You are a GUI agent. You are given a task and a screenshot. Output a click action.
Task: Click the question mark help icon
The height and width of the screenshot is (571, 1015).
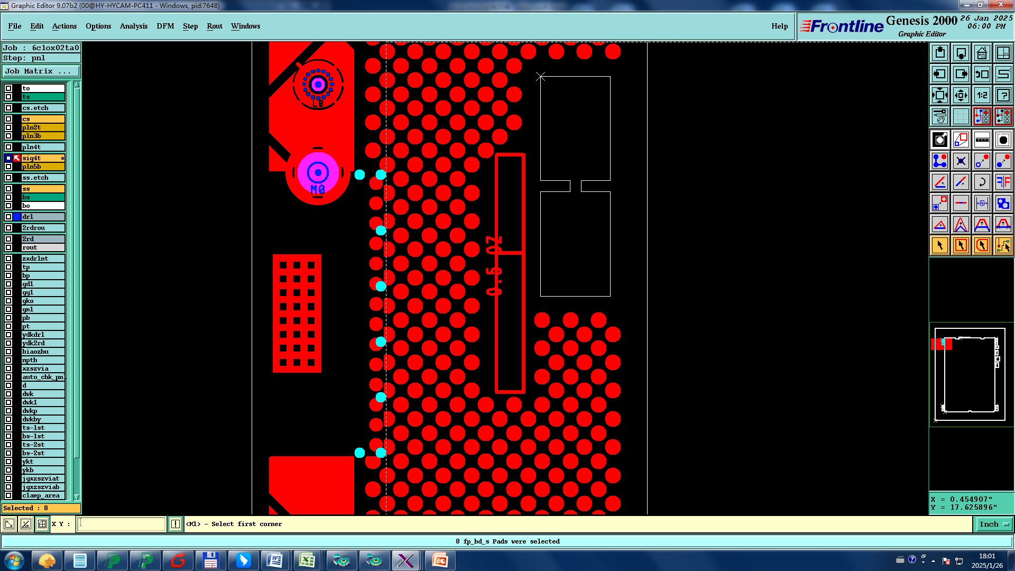pos(1003,95)
